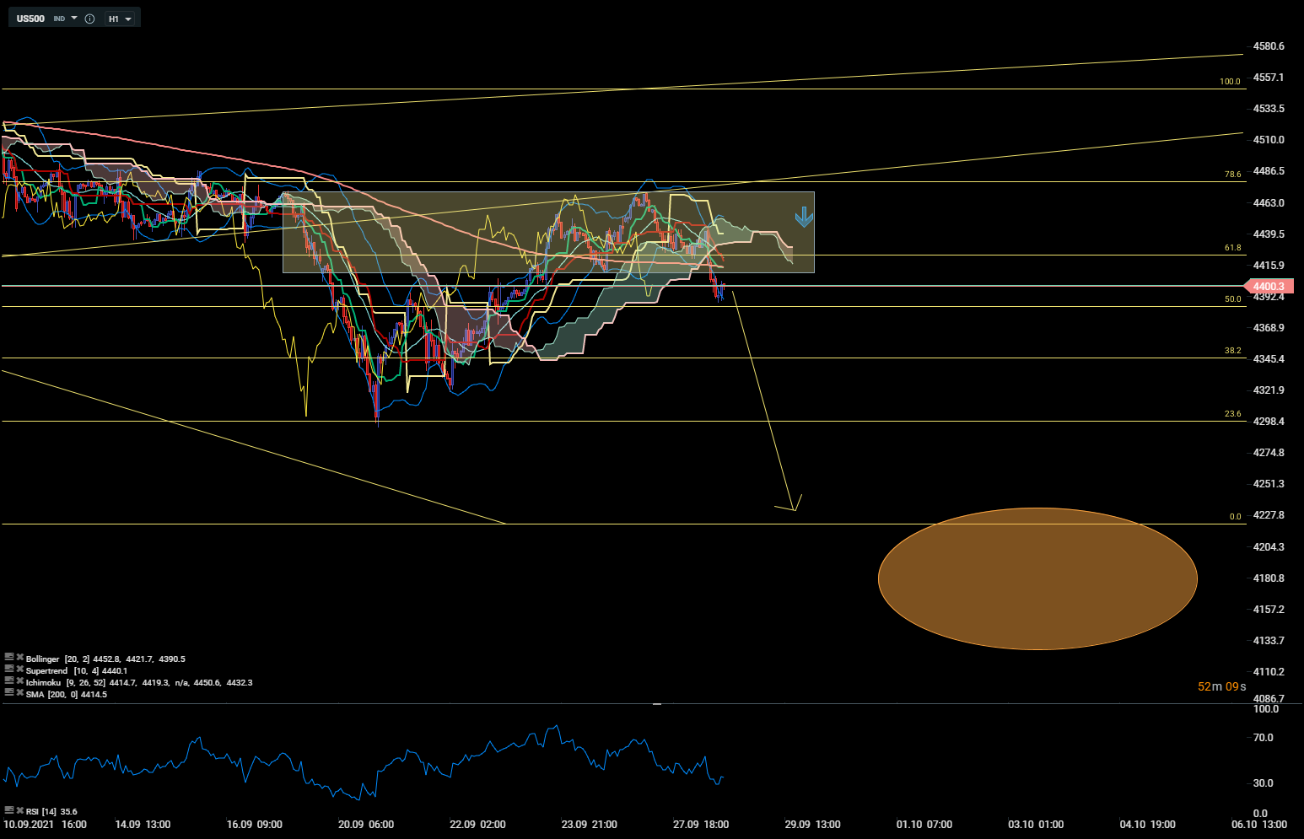
Task: Grab the chart/RSI pane divider handle
Action: point(657,703)
